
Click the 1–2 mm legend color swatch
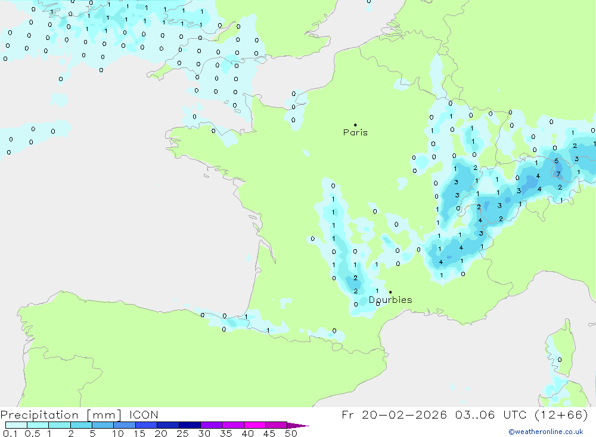point(60,425)
